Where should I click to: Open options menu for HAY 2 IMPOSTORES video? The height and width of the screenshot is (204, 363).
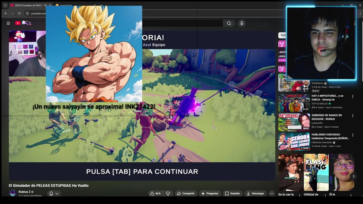tap(353, 96)
